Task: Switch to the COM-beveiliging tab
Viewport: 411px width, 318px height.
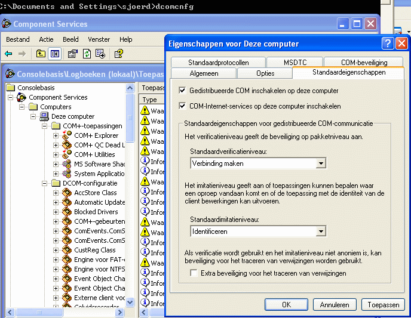Action: (364, 62)
